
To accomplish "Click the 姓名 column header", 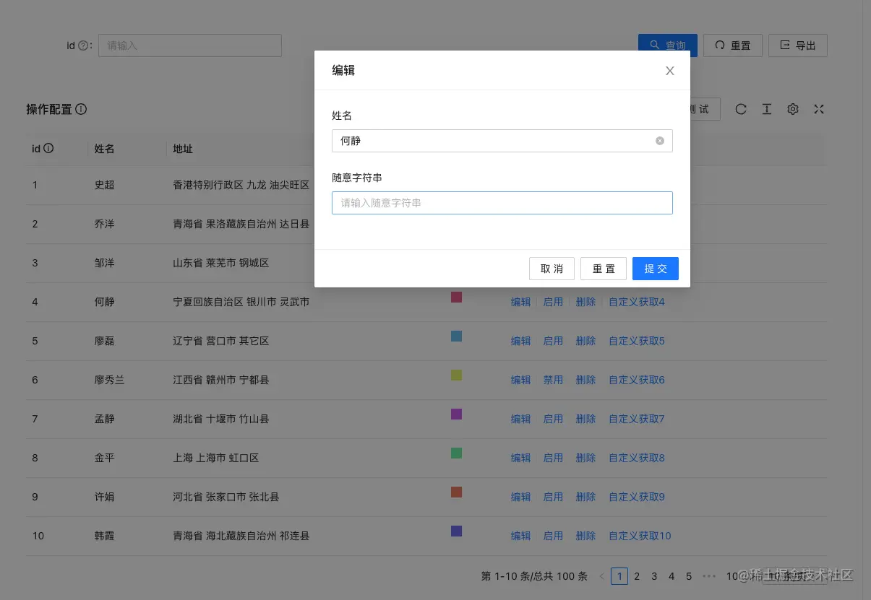I will [105, 149].
